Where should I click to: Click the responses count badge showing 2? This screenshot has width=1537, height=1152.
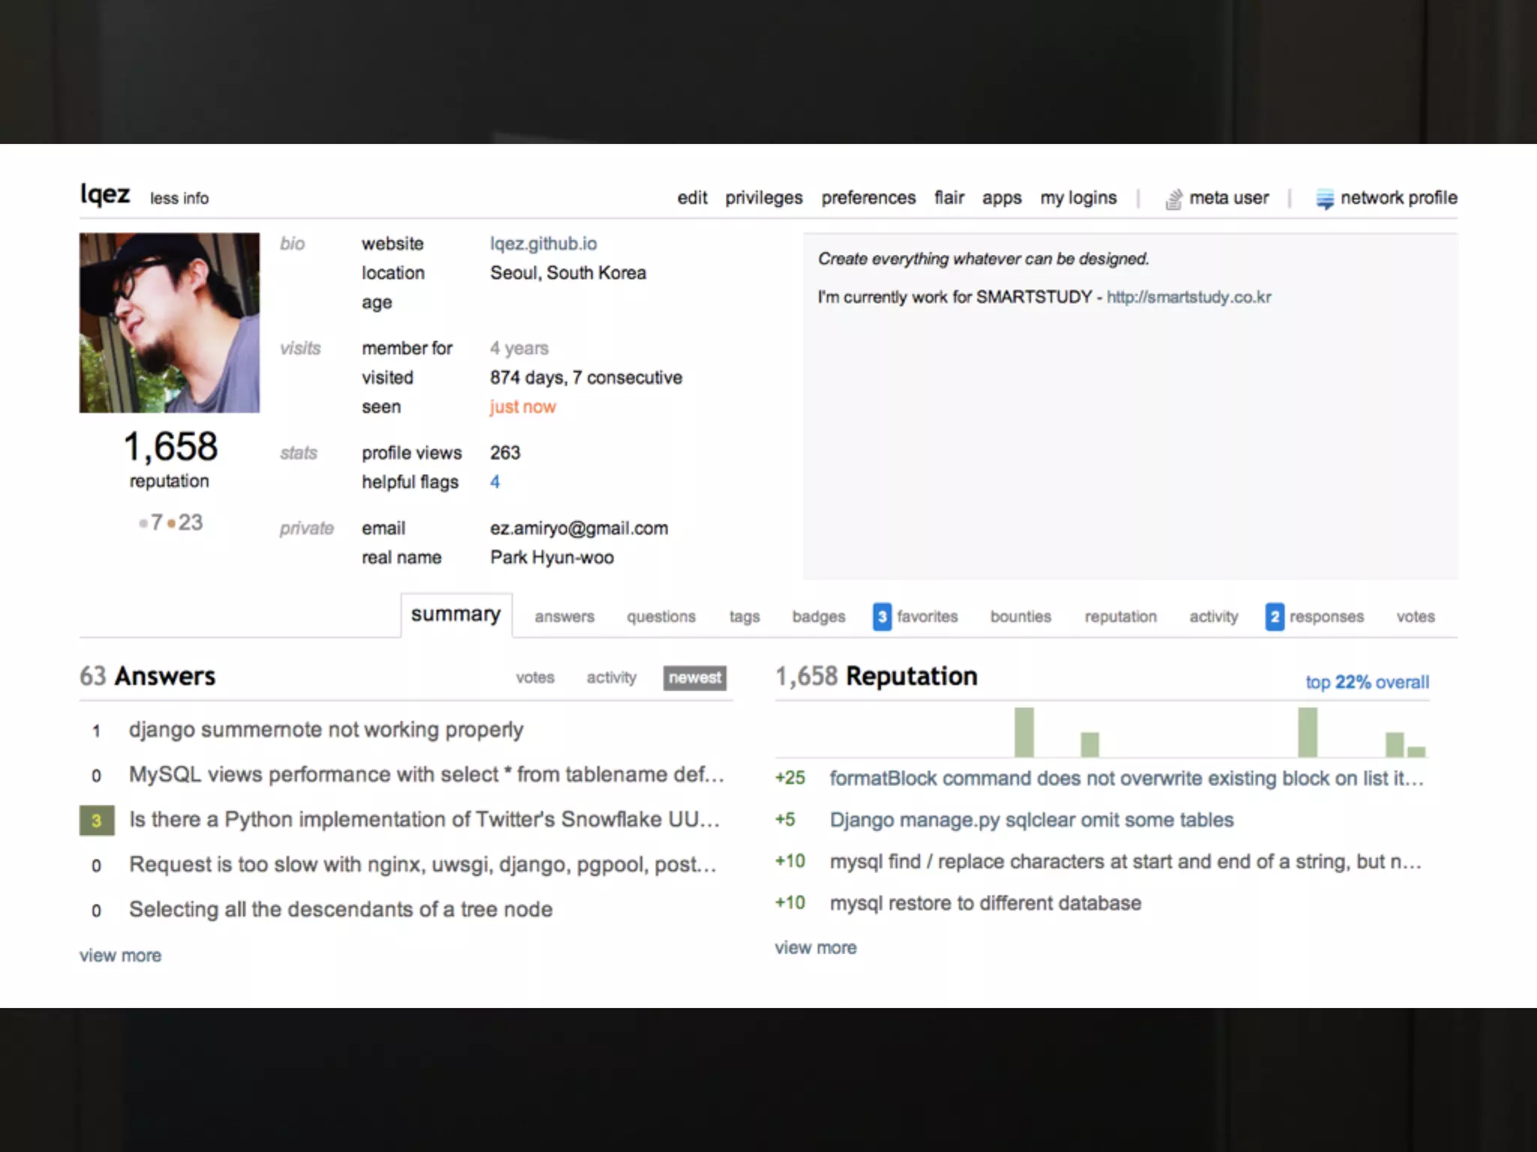pyautogui.click(x=1274, y=616)
